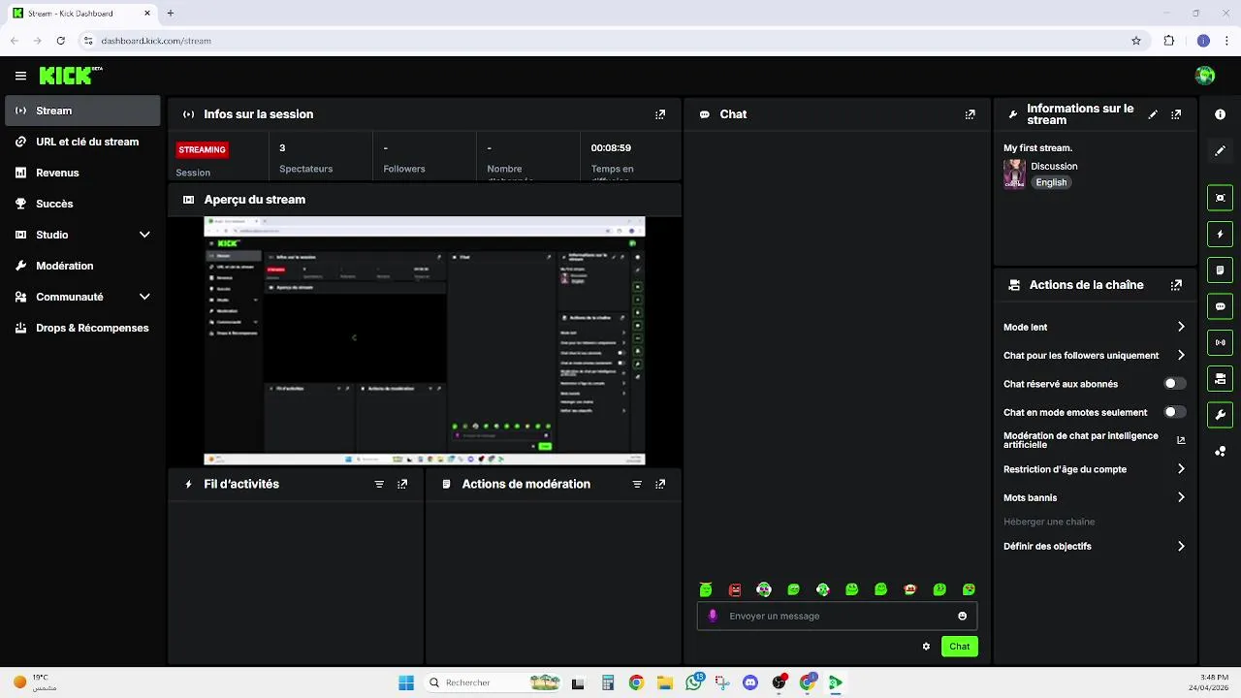Click the info circle icon in right rail

point(1220,114)
